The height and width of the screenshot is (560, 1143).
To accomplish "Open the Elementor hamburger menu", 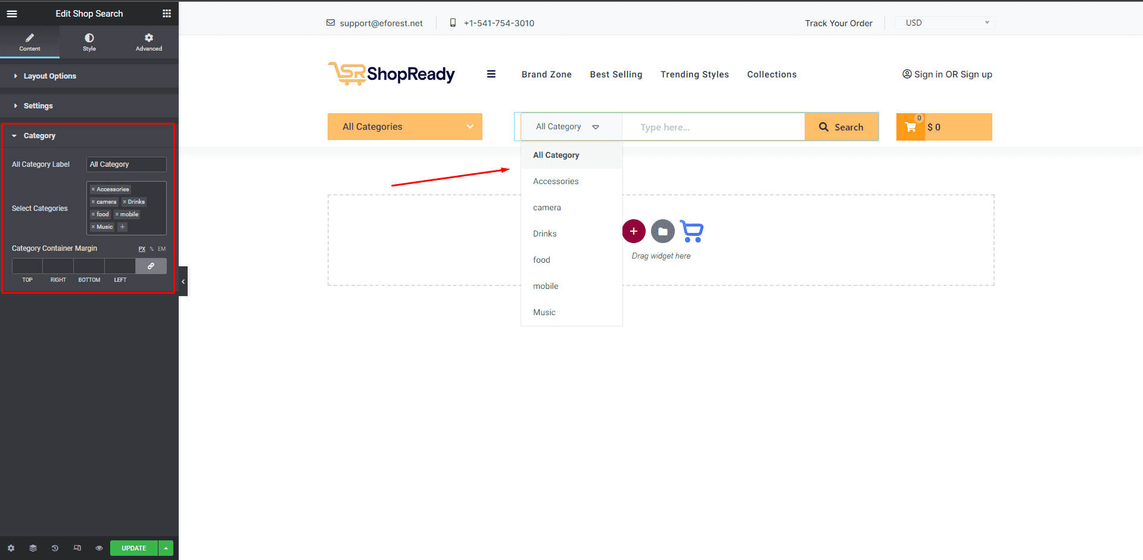I will tap(12, 14).
